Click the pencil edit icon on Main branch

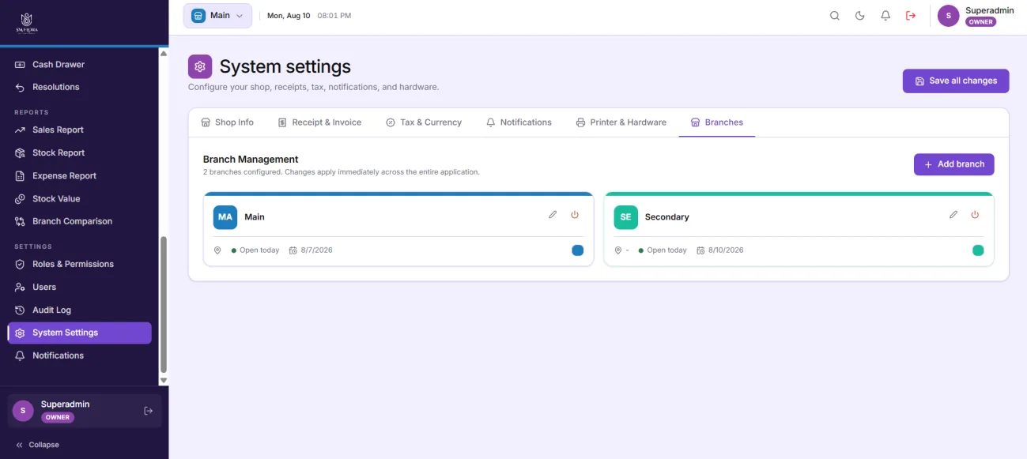[x=553, y=215]
